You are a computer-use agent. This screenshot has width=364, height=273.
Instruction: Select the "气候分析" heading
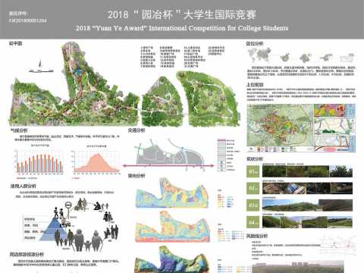[x=19, y=130]
